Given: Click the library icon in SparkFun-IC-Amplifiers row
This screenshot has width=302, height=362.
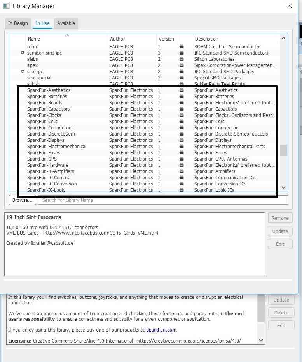Looking at the screenshot, I should pyautogui.click(x=182, y=171).
